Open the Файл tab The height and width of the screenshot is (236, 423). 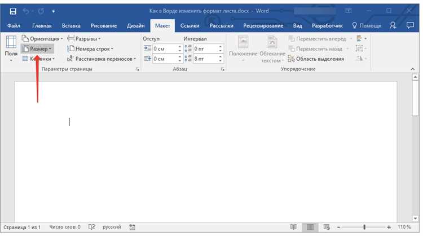tap(14, 25)
